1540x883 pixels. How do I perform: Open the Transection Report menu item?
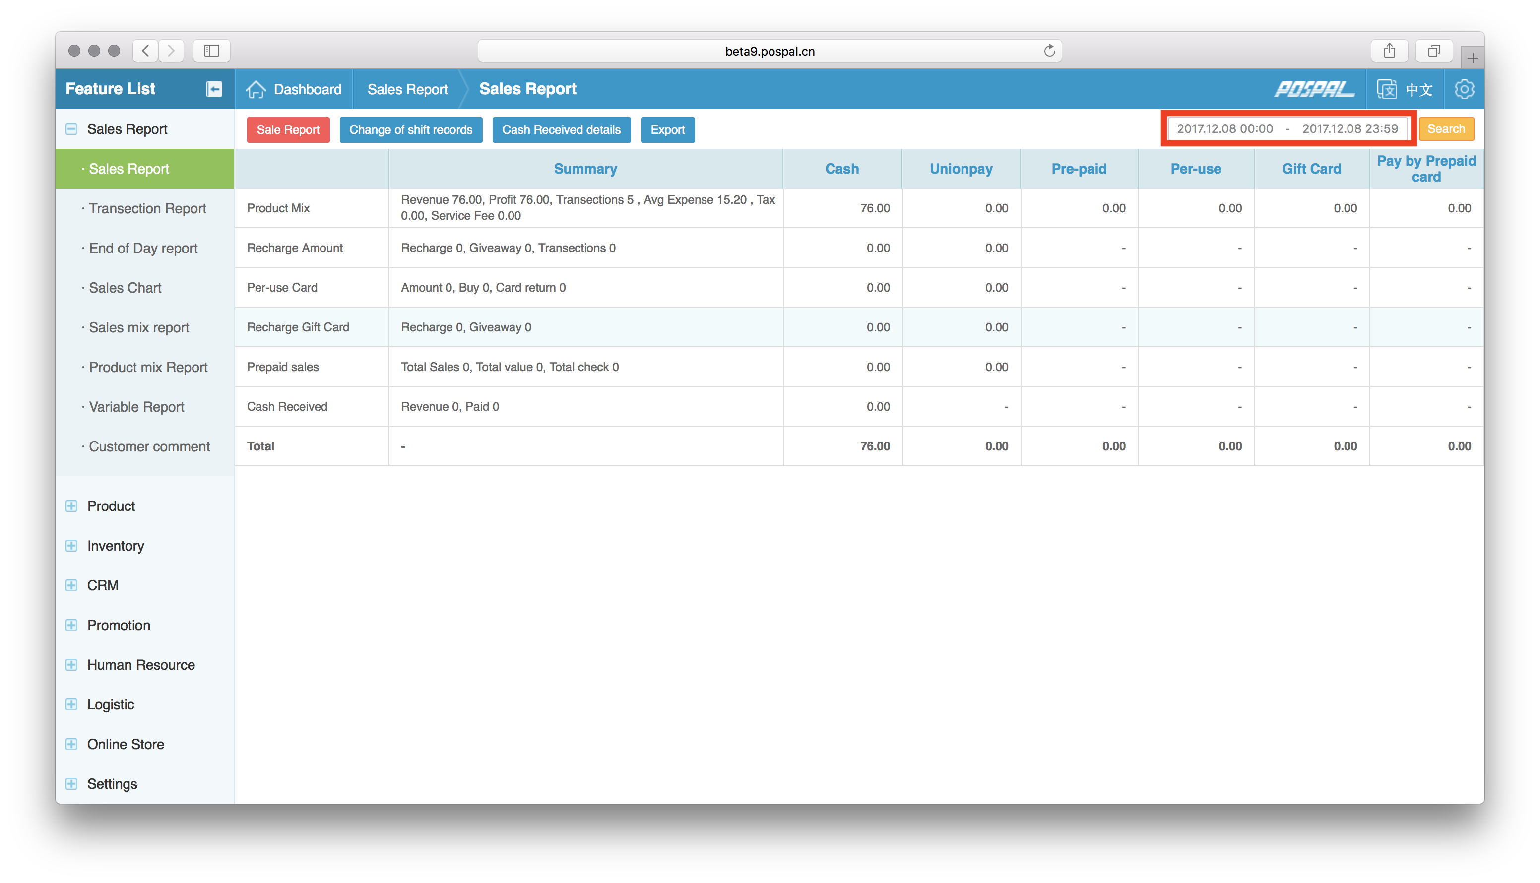pyautogui.click(x=147, y=209)
